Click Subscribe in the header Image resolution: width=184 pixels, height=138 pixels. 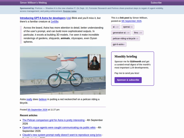(156, 3)
